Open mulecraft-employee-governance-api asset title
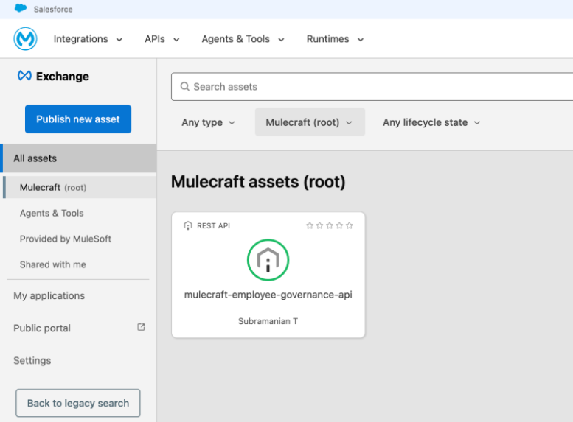 268,295
